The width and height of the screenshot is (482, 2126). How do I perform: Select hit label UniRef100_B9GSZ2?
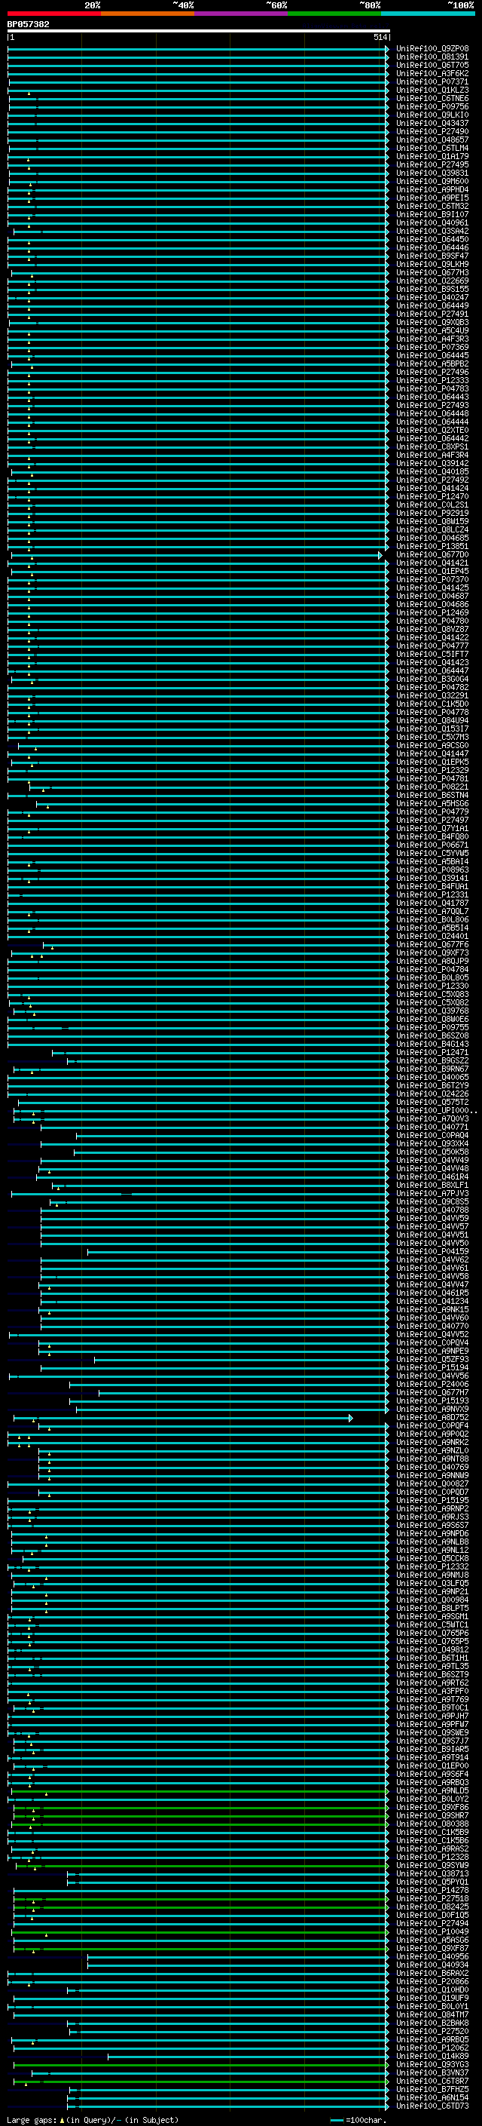pos(432,1060)
